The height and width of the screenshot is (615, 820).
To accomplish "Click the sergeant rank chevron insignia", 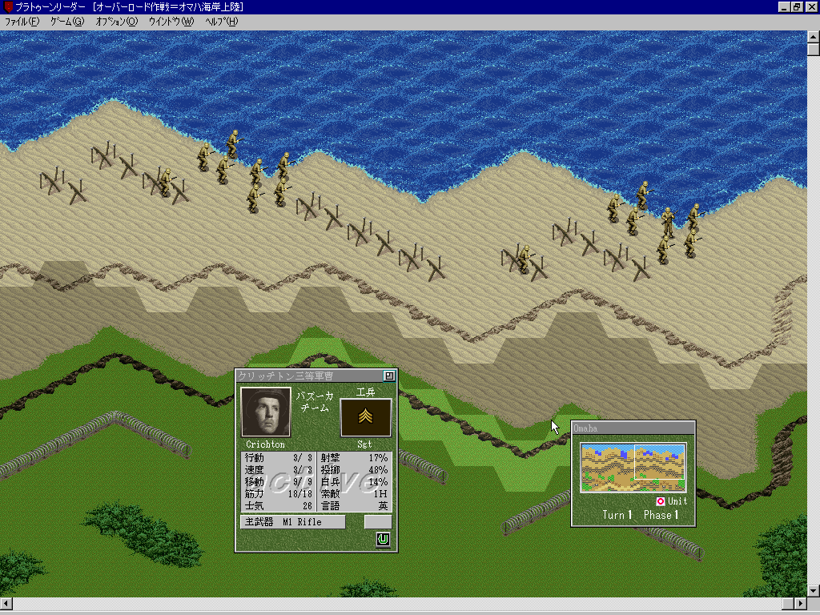I will pyautogui.click(x=365, y=417).
